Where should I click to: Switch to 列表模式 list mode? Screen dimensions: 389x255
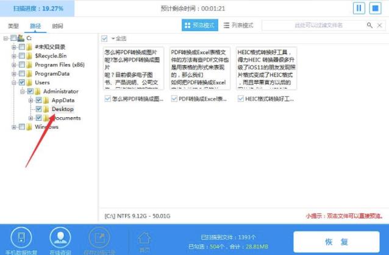click(238, 25)
